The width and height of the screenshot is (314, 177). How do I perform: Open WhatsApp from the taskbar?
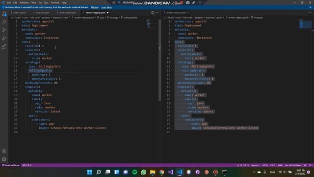[144, 172]
